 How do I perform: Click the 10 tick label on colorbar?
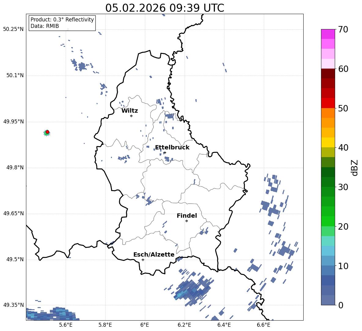click(x=343, y=266)
